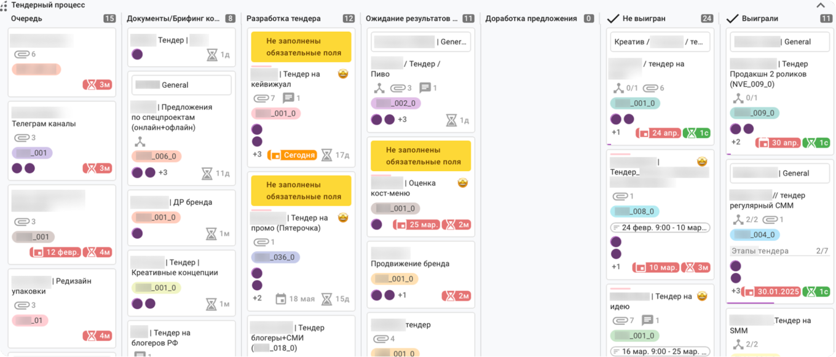Click the +3 assignees indicator near 30.01.2025
This screenshot has height=357, width=836.
735,291
